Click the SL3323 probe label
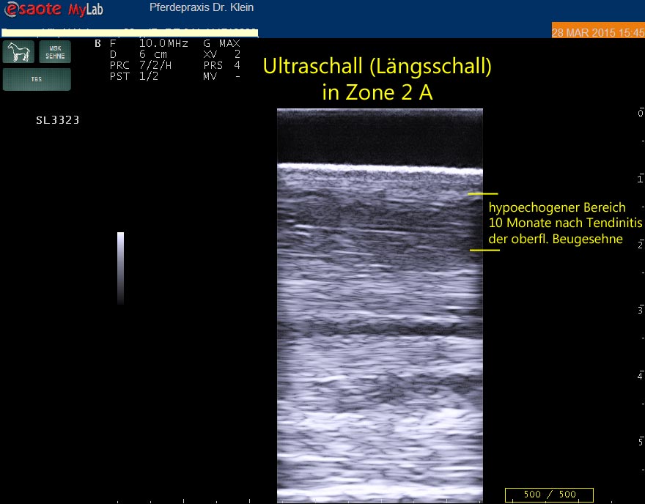 57,120
